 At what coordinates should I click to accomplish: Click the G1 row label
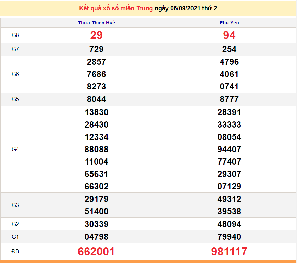tap(15, 237)
